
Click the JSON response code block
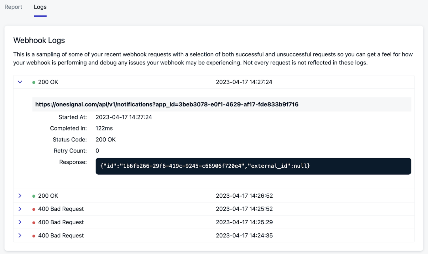[253, 166]
